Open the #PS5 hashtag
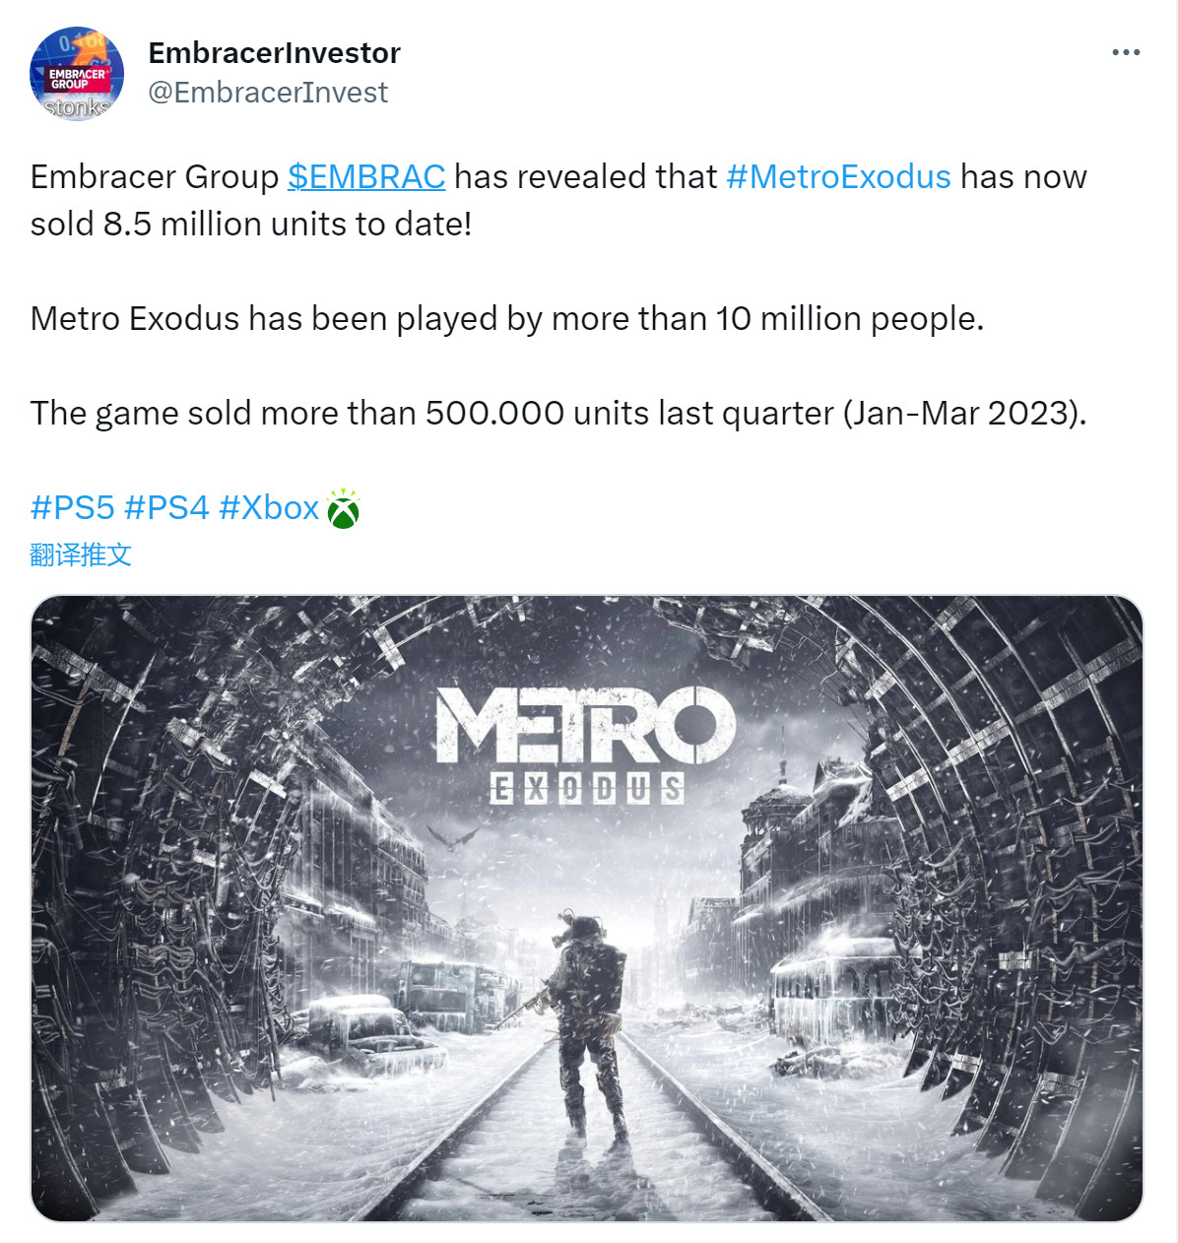Screen dimensions: 1178x1243 click(x=72, y=508)
